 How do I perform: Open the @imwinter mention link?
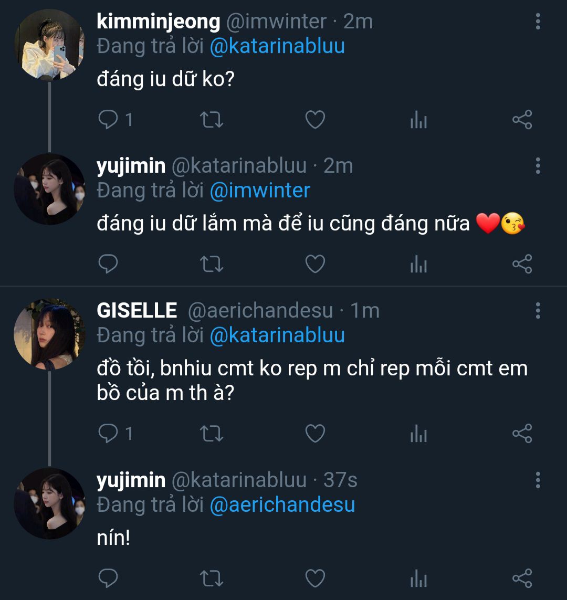260,190
